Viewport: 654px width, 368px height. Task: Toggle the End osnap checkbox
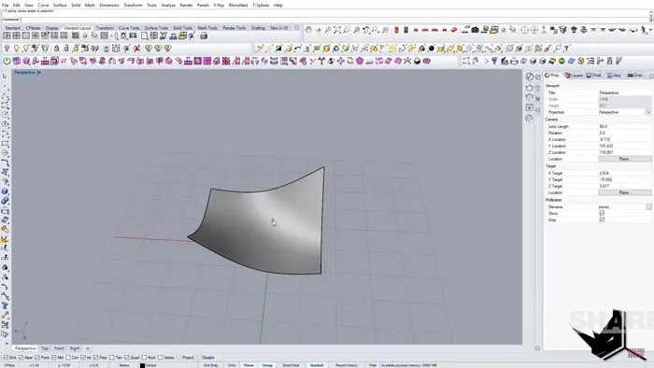click(6, 358)
